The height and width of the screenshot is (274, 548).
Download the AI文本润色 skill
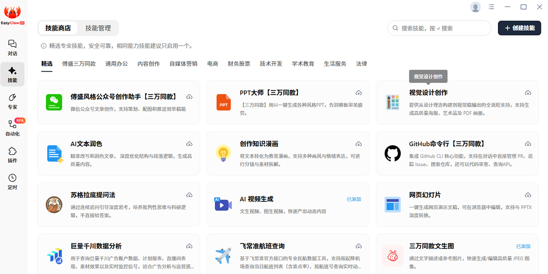(x=190, y=144)
